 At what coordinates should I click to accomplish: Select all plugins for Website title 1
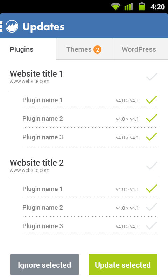[x=152, y=77]
